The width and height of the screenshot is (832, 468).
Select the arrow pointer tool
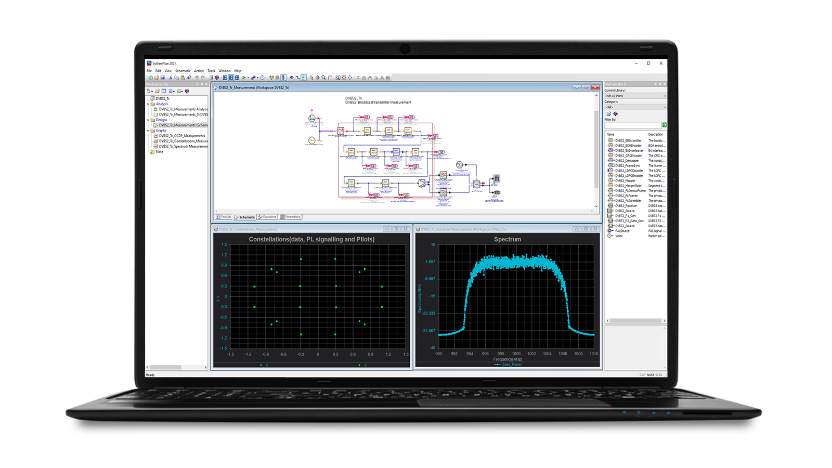tap(311, 77)
